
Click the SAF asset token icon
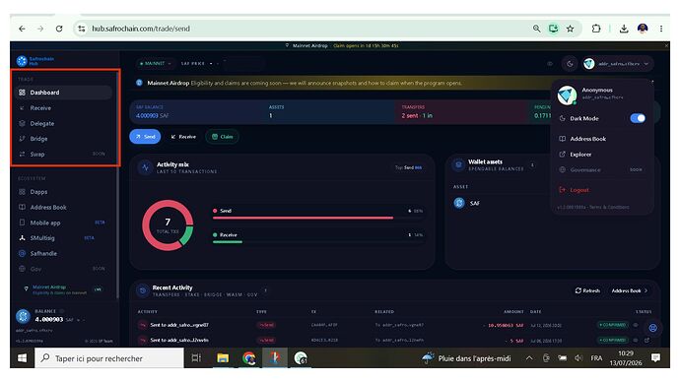pyautogui.click(x=459, y=203)
